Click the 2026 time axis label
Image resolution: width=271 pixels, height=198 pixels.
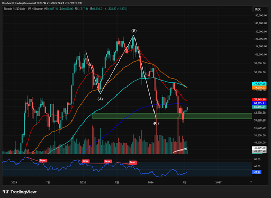[151, 182]
